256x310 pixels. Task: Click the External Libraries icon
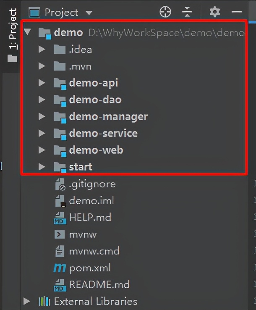click(44, 301)
